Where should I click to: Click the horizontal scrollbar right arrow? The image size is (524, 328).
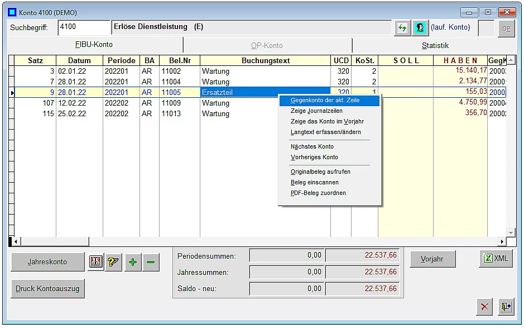502,241
